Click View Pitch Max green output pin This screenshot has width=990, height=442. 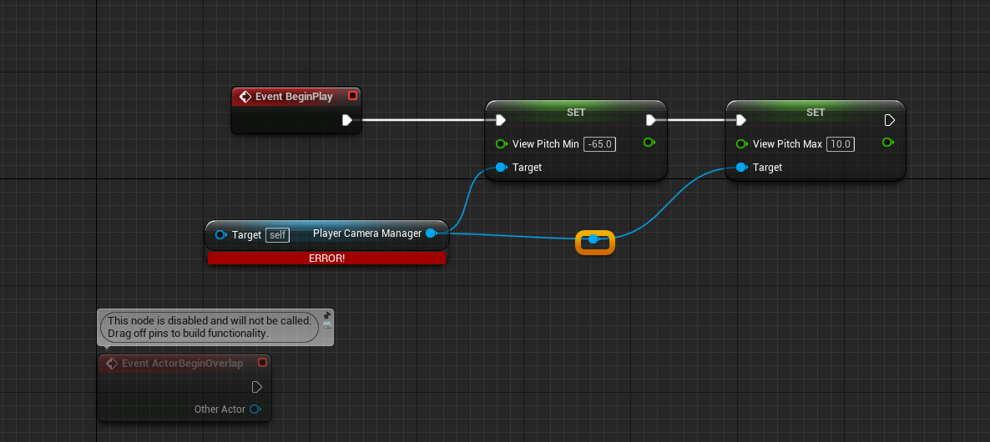pyautogui.click(x=887, y=143)
